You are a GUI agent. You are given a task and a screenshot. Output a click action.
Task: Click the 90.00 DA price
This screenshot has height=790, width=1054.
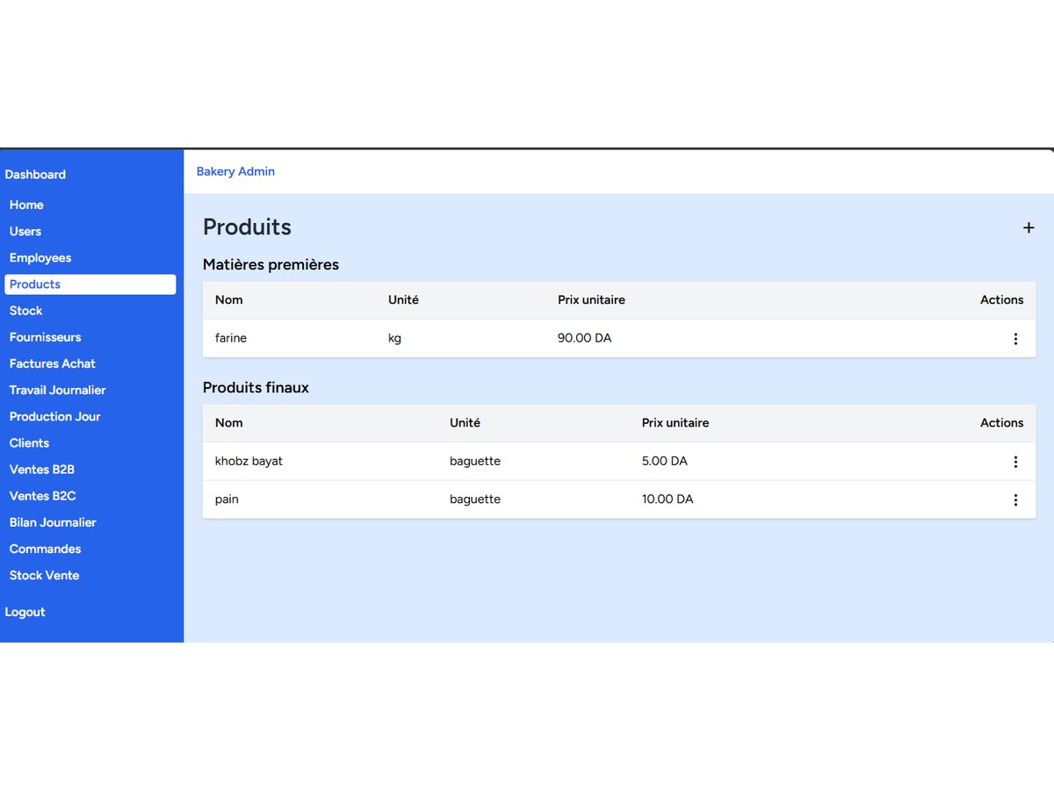(x=584, y=338)
